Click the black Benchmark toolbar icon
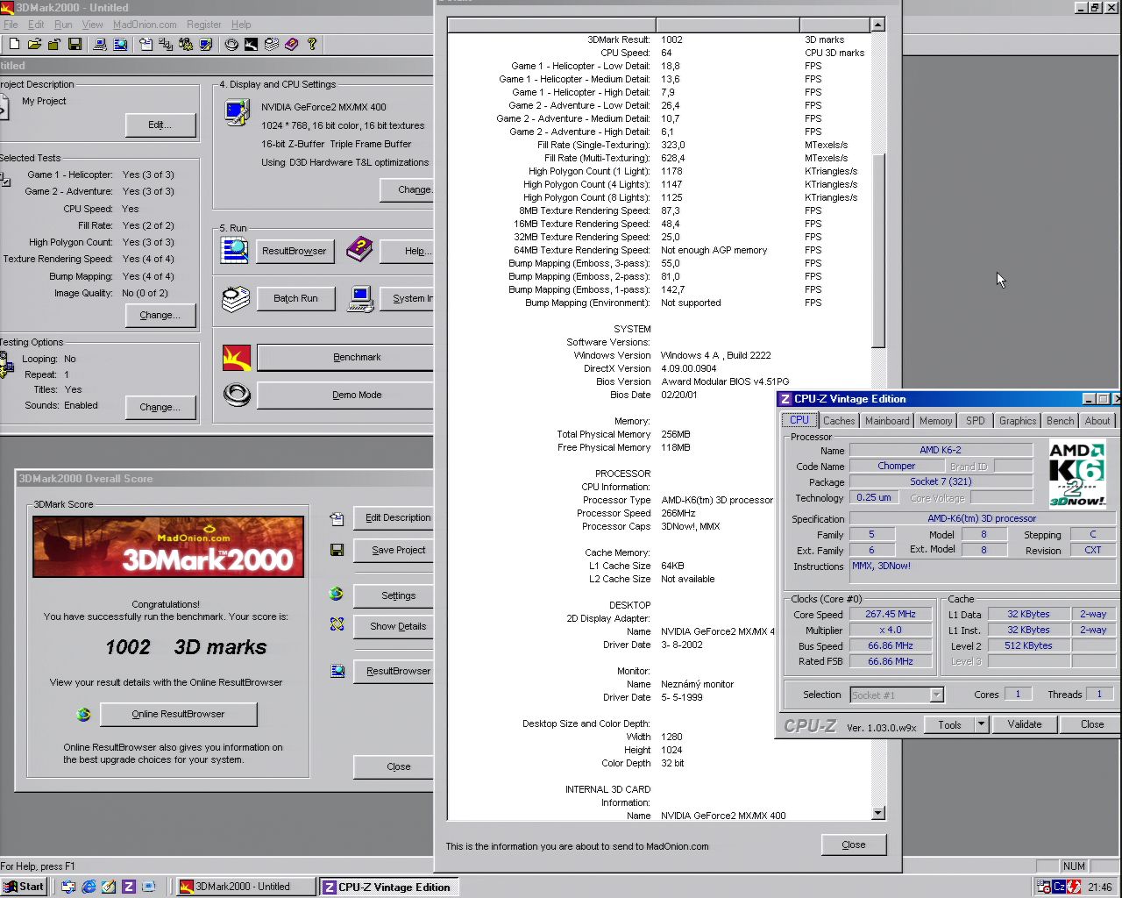Screen dimensions: 1122x898 (x=252, y=44)
